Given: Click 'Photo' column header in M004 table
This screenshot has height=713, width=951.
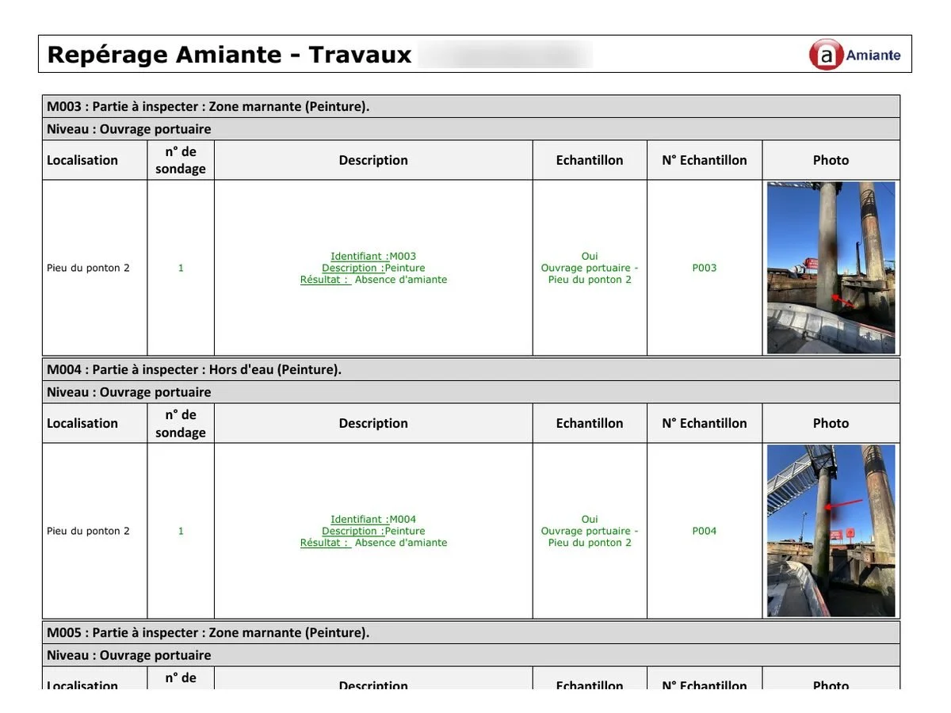Looking at the screenshot, I should click(x=831, y=423).
